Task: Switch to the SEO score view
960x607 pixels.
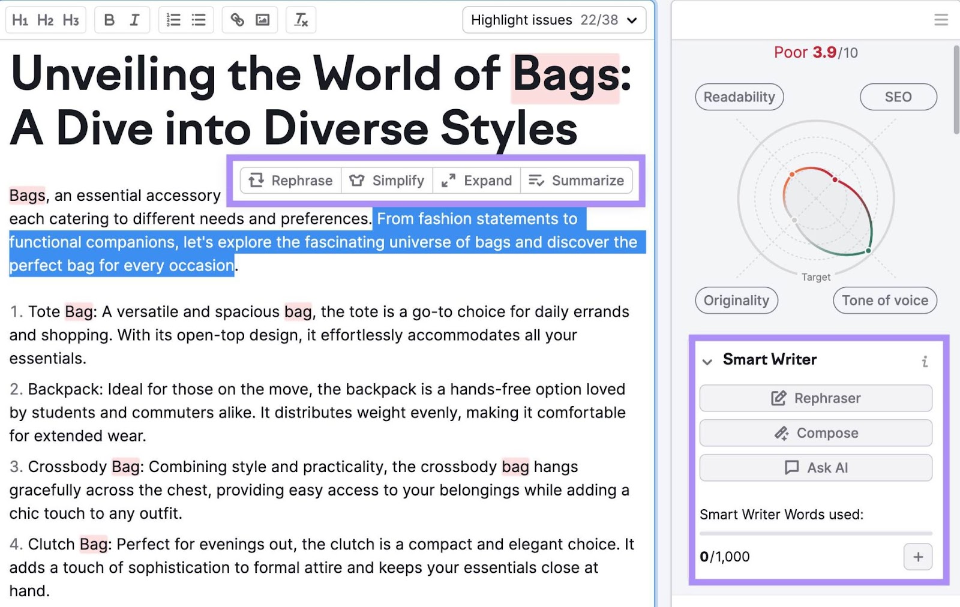Action: (x=898, y=97)
